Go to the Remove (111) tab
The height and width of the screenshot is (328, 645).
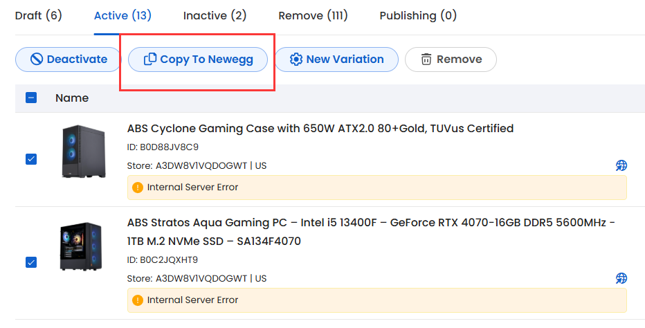pos(313,16)
